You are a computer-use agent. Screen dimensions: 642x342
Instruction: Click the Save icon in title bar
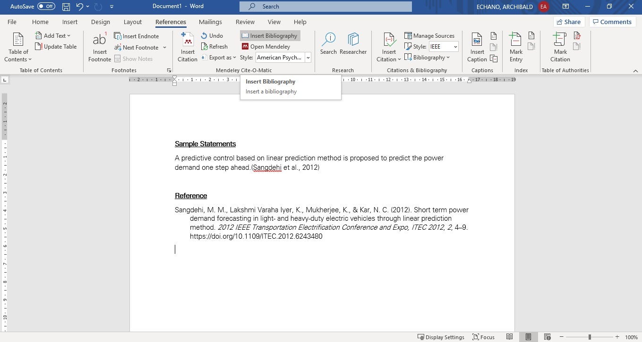point(66,7)
